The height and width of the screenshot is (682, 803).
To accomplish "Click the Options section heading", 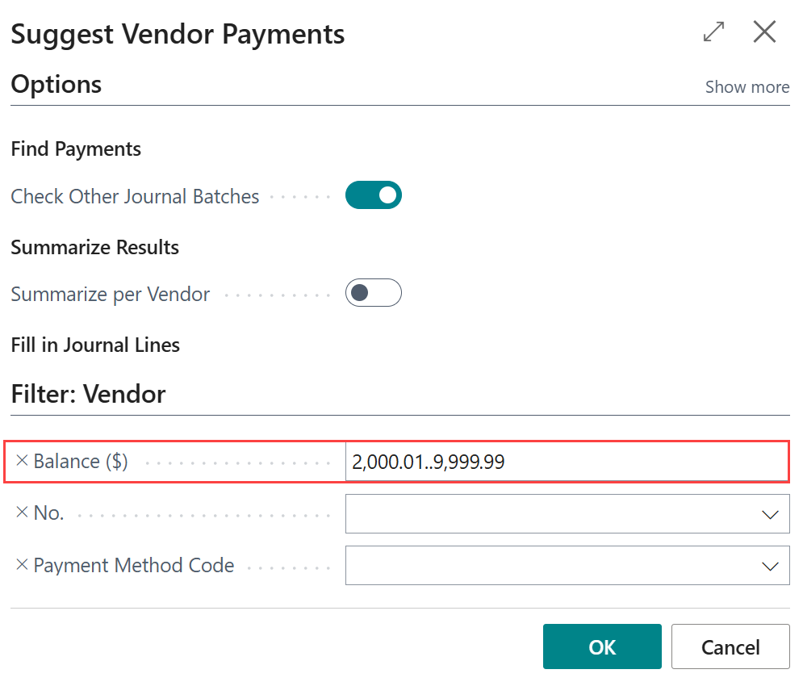I will coord(56,84).
